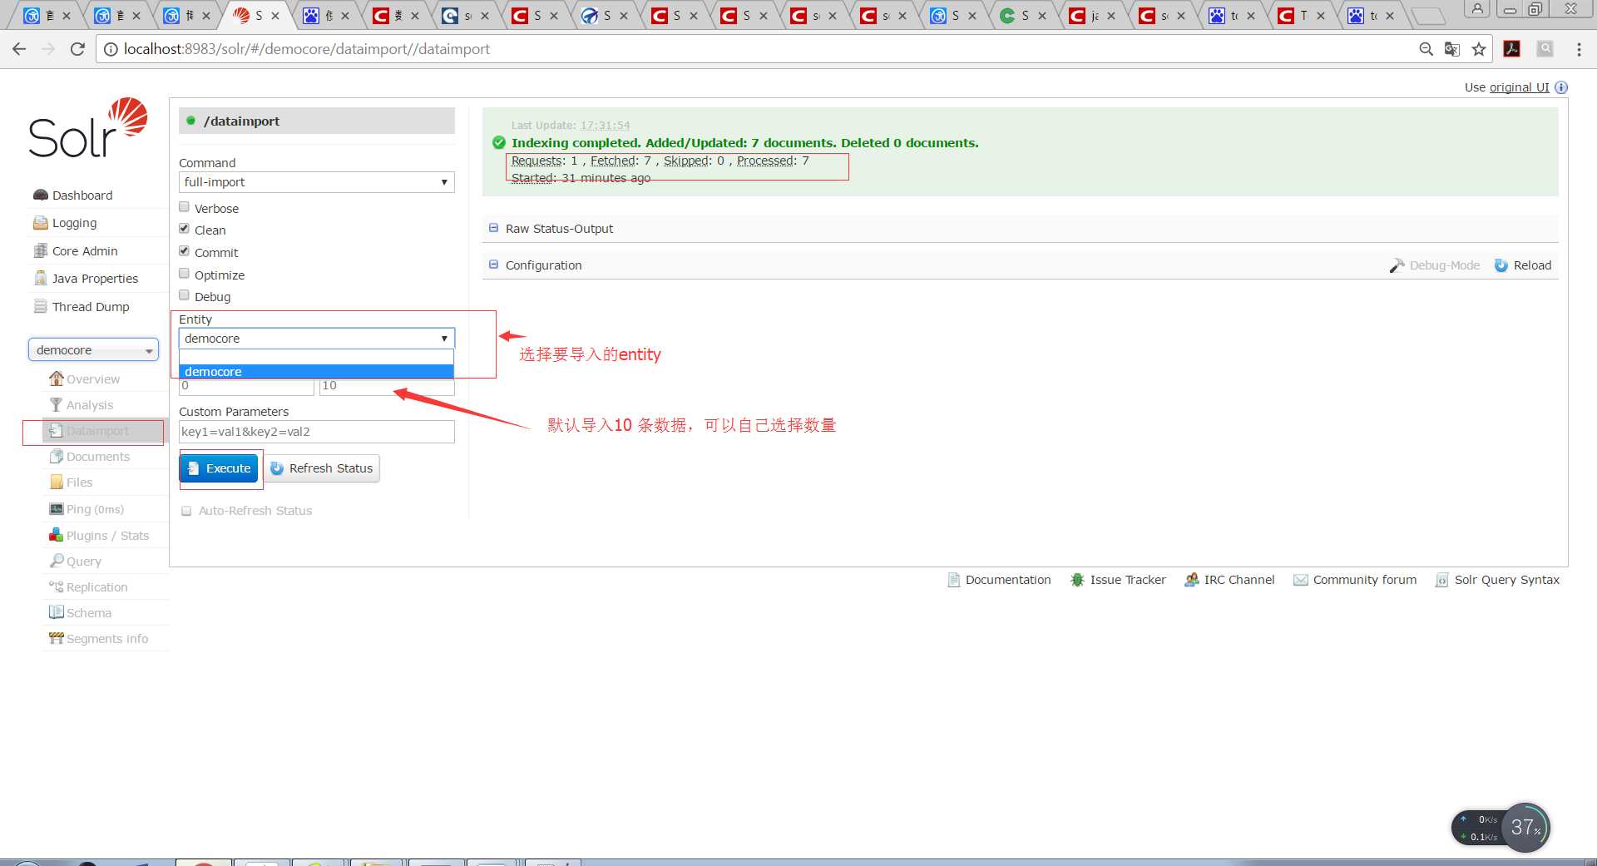Click the translate page icon in address bar

1452,49
